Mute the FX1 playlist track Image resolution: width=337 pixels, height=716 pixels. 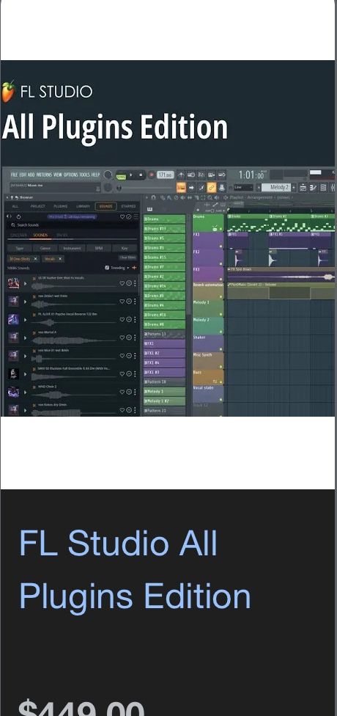[x=221, y=246]
